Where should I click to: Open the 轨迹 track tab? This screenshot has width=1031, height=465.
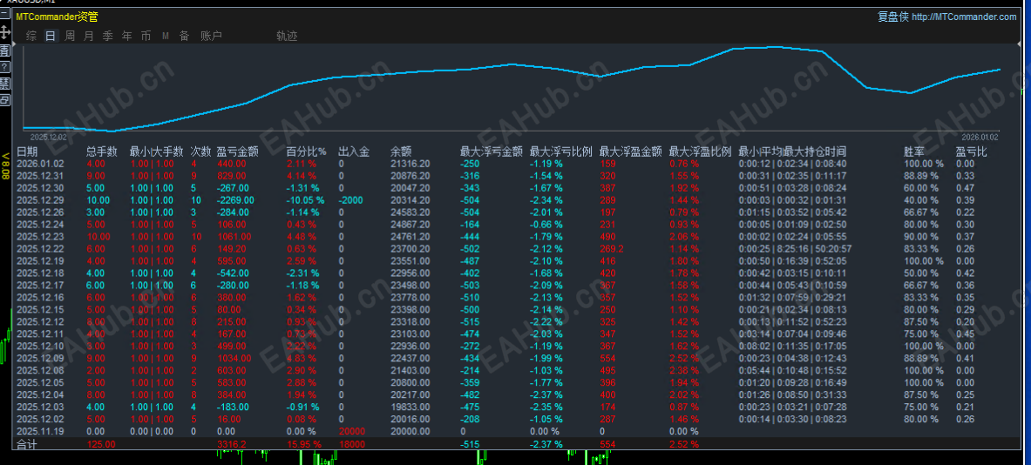[x=287, y=36]
